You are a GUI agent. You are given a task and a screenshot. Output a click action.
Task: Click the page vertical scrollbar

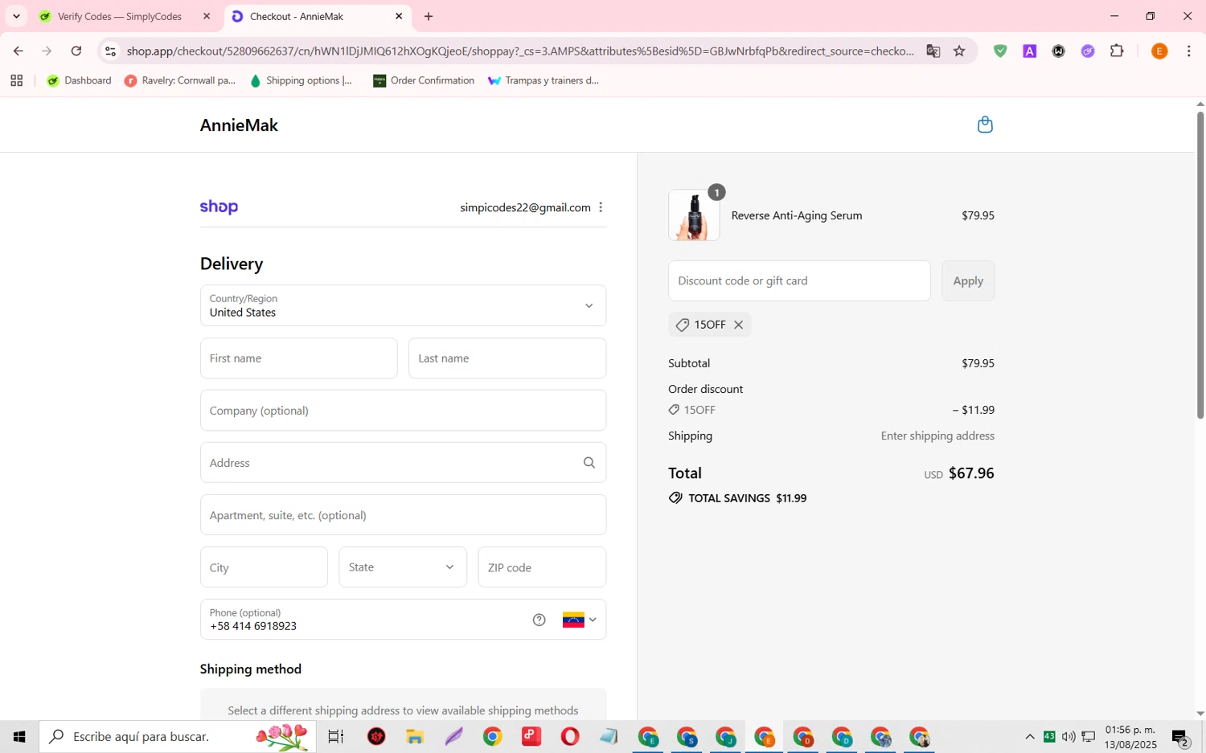click(x=1200, y=265)
